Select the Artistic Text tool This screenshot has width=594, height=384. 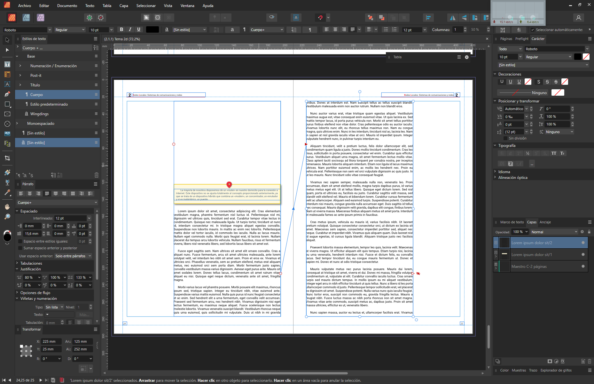(7, 84)
